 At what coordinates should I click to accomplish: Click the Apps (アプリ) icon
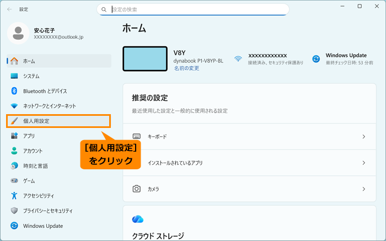point(14,136)
